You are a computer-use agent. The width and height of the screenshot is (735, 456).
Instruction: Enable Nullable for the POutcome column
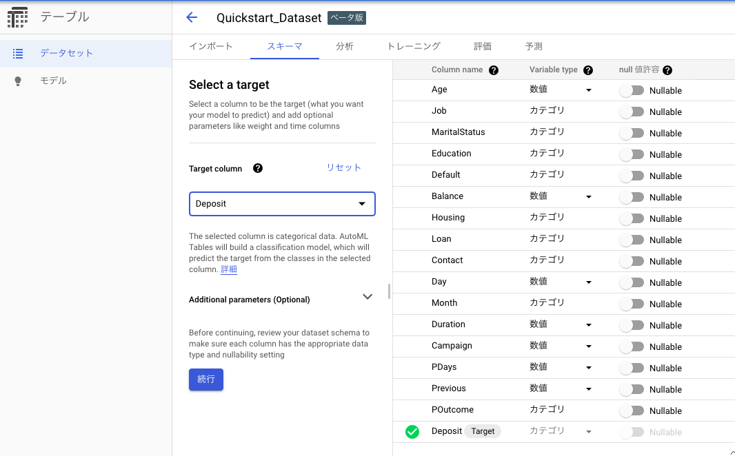pos(632,411)
